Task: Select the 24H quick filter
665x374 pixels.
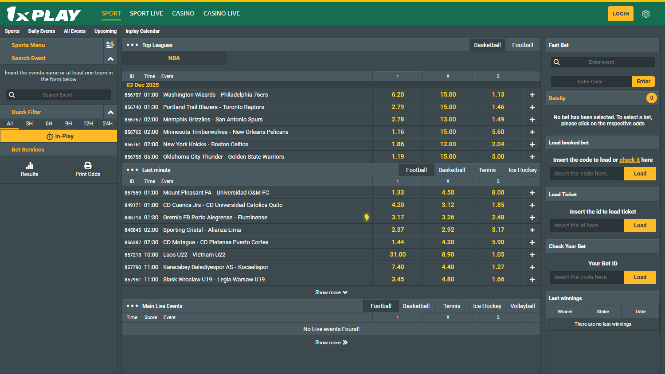Action: tap(107, 124)
